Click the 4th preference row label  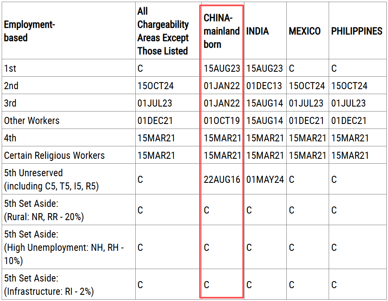click(10, 138)
